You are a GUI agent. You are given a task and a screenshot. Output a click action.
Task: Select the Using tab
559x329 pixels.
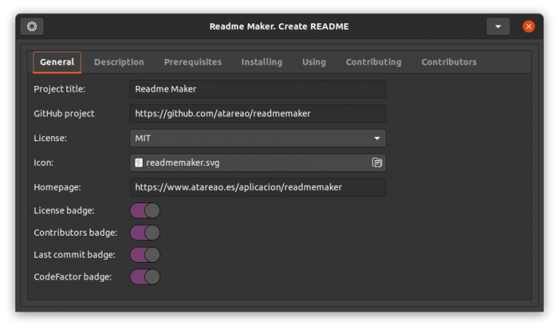point(314,62)
